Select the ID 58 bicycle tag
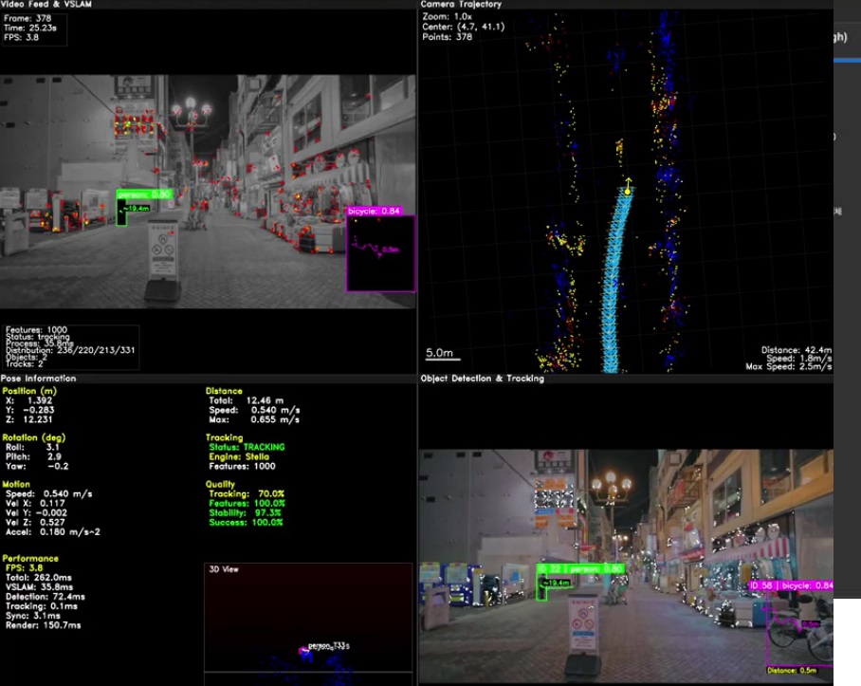The height and width of the screenshot is (686, 861). pos(792,585)
